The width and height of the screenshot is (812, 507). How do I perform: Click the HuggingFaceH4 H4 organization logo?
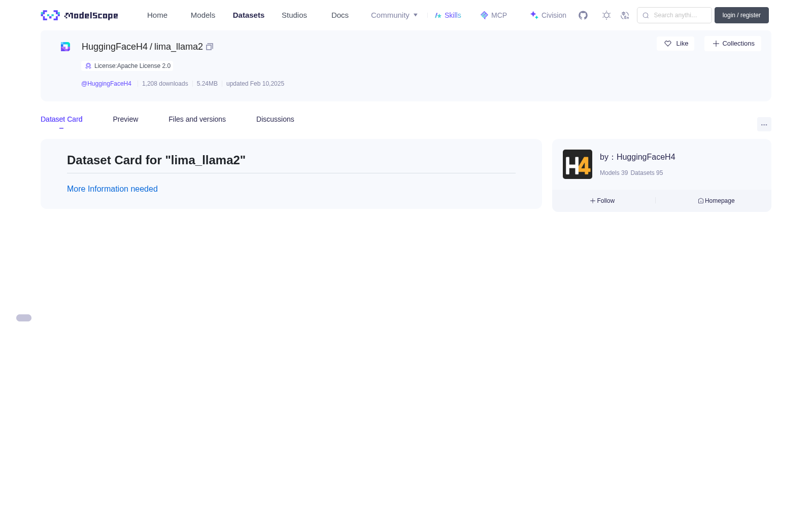pyautogui.click(x=578, y=164)
